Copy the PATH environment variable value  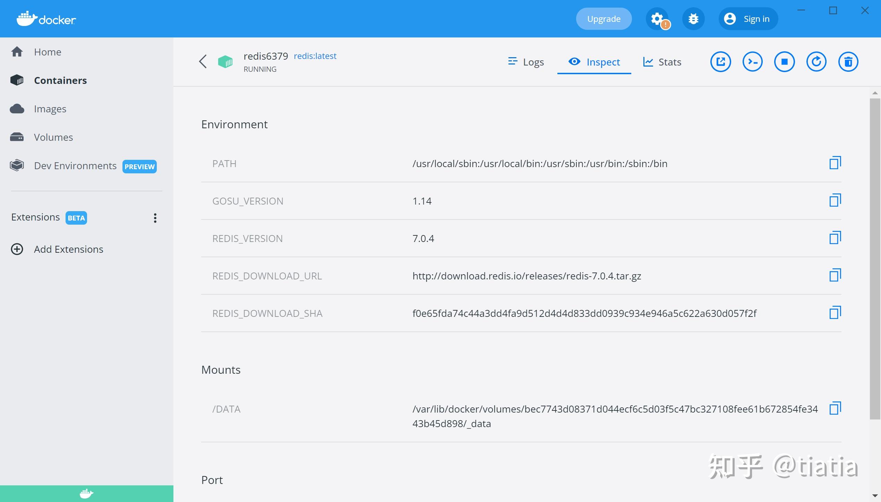(835, 163)
